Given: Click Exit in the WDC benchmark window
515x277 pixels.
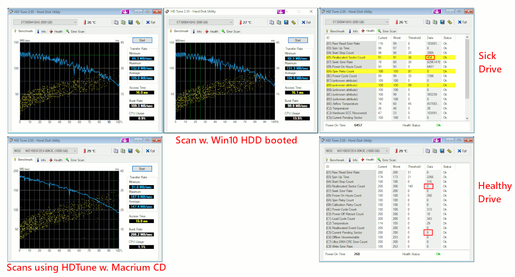Looking at the screenshot, I should 150,151.
